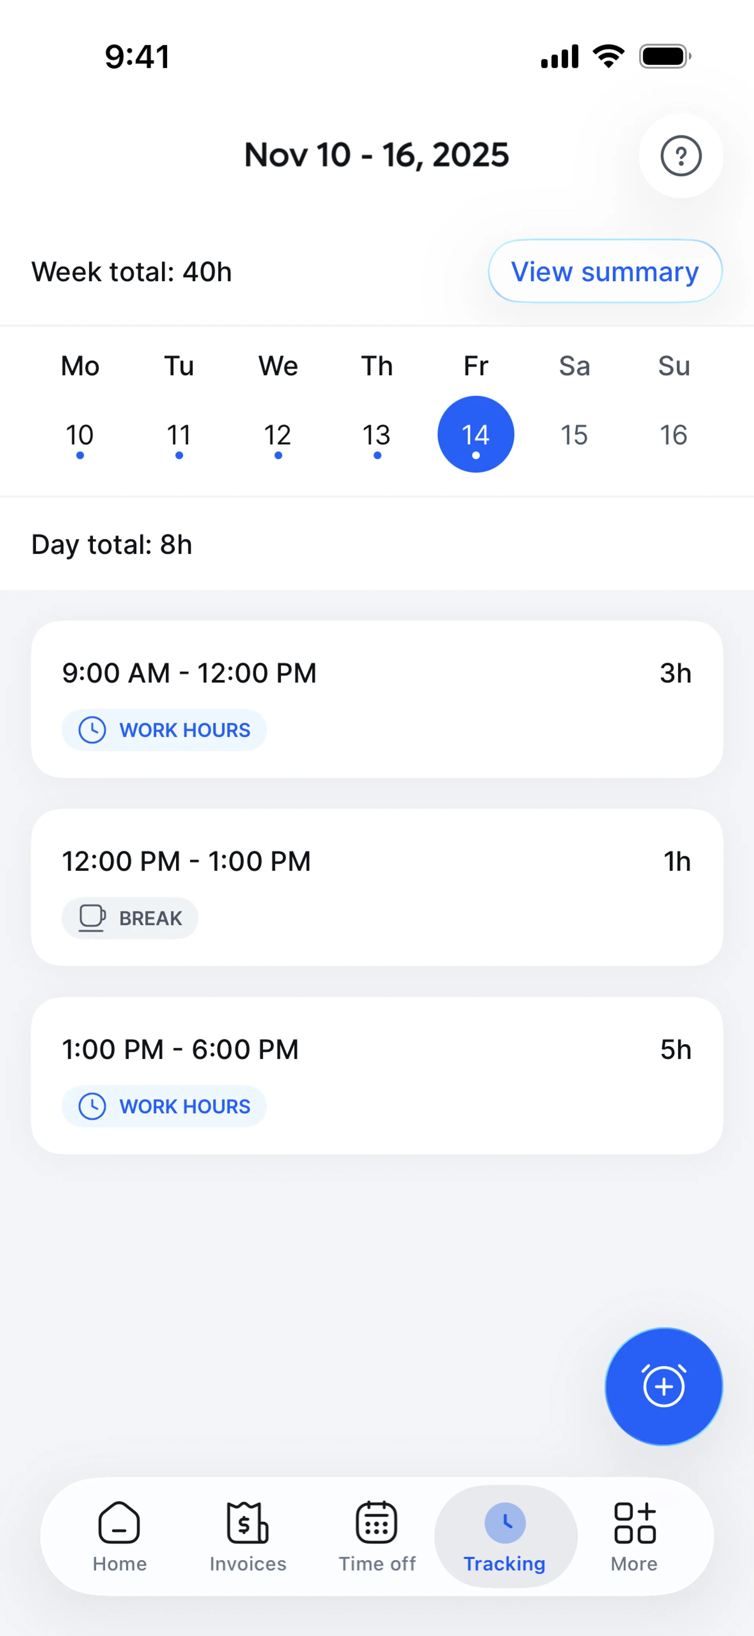754x1636 pixels.
Task: Go to the Invoices tab
Action: tap(247, 1536)
